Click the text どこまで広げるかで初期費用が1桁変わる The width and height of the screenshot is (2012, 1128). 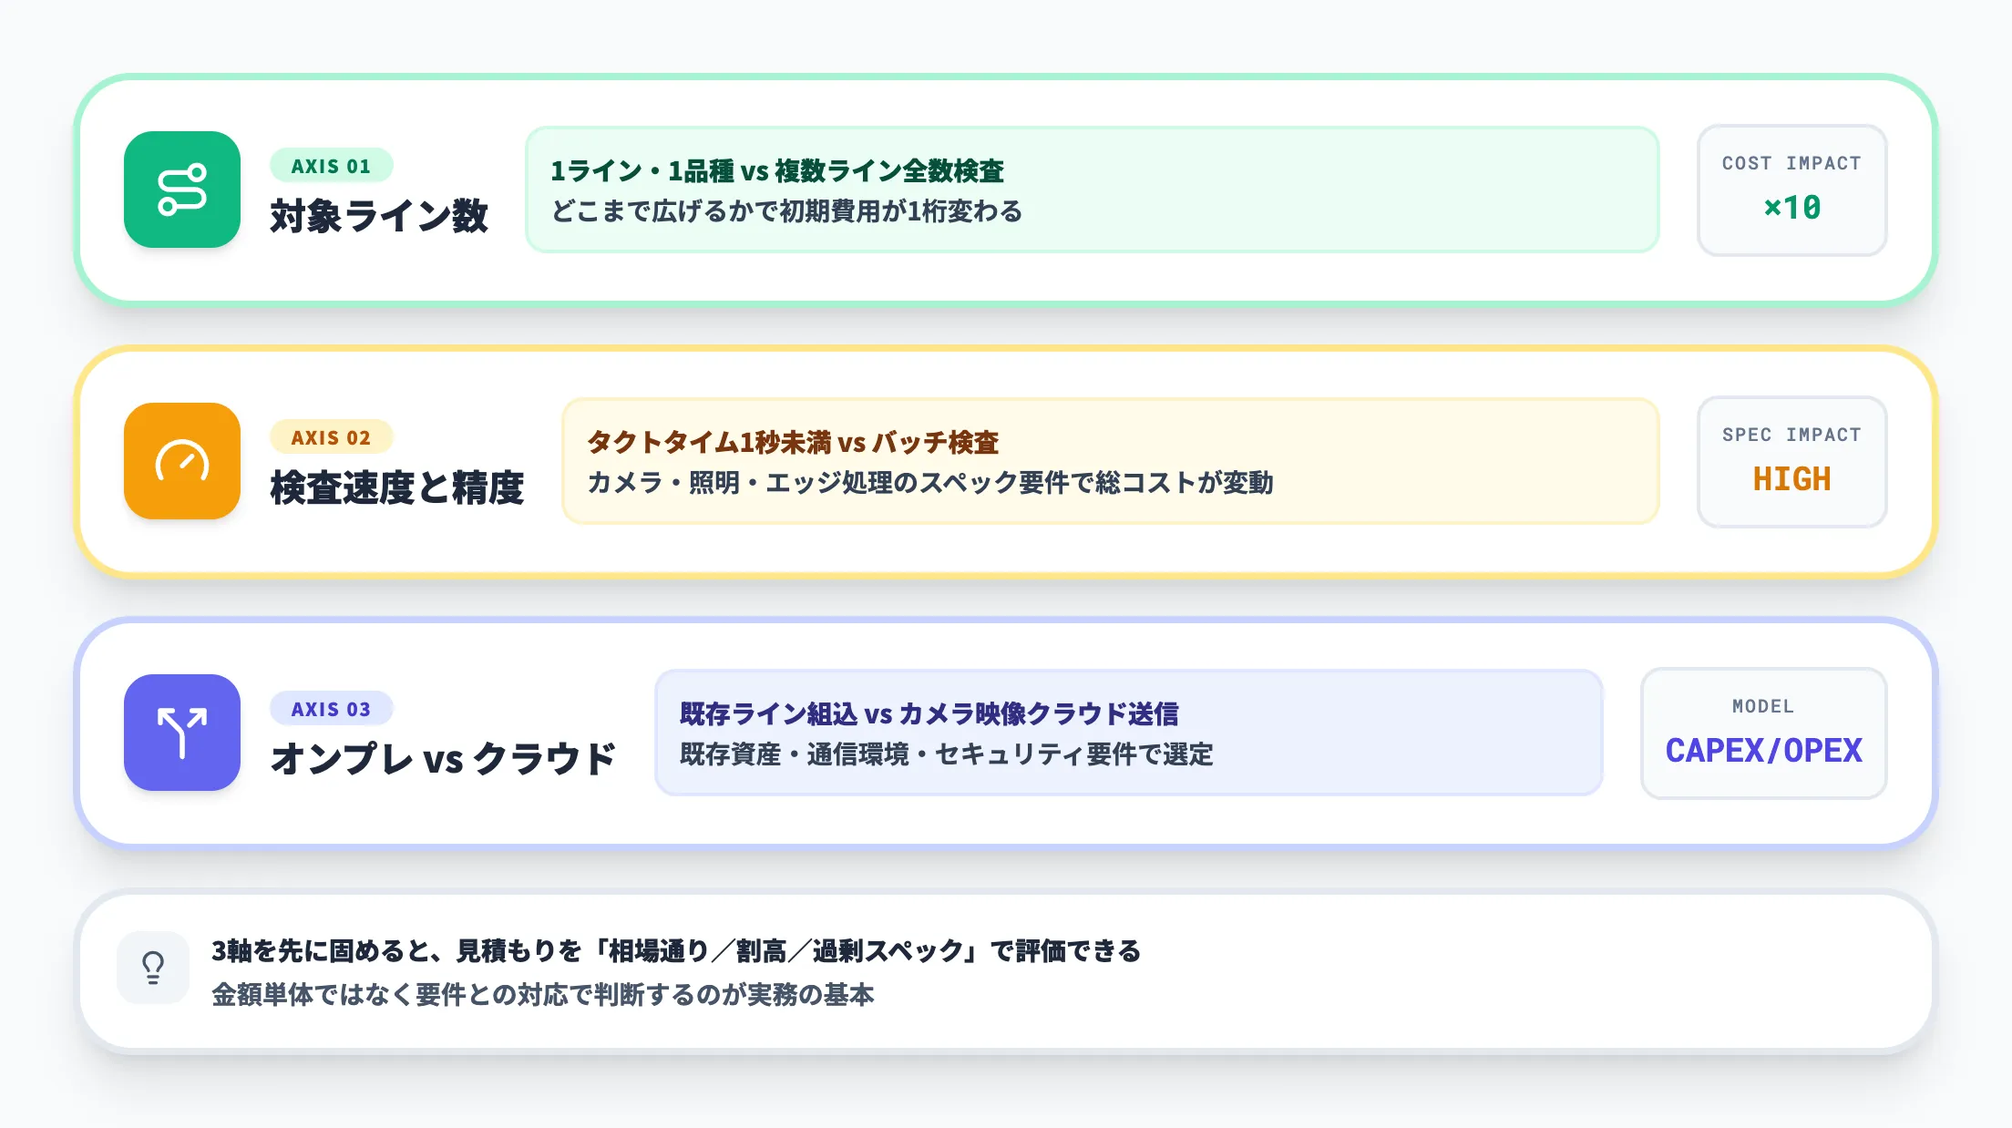point(786,211)
